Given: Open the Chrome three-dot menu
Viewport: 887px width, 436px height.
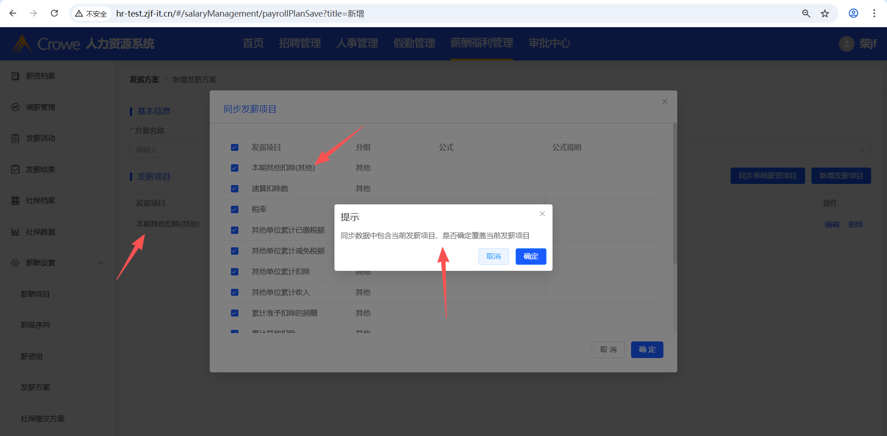Looking at the screenshot, I should 874,13.
